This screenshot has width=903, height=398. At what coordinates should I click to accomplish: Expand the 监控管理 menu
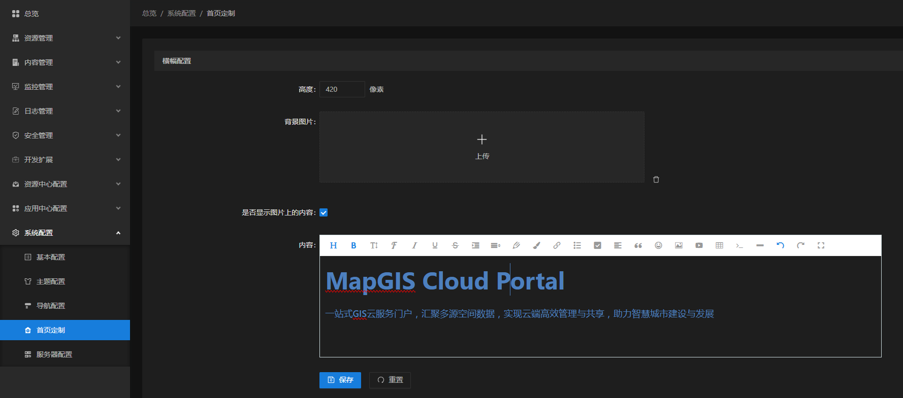[x=65, y=87]
